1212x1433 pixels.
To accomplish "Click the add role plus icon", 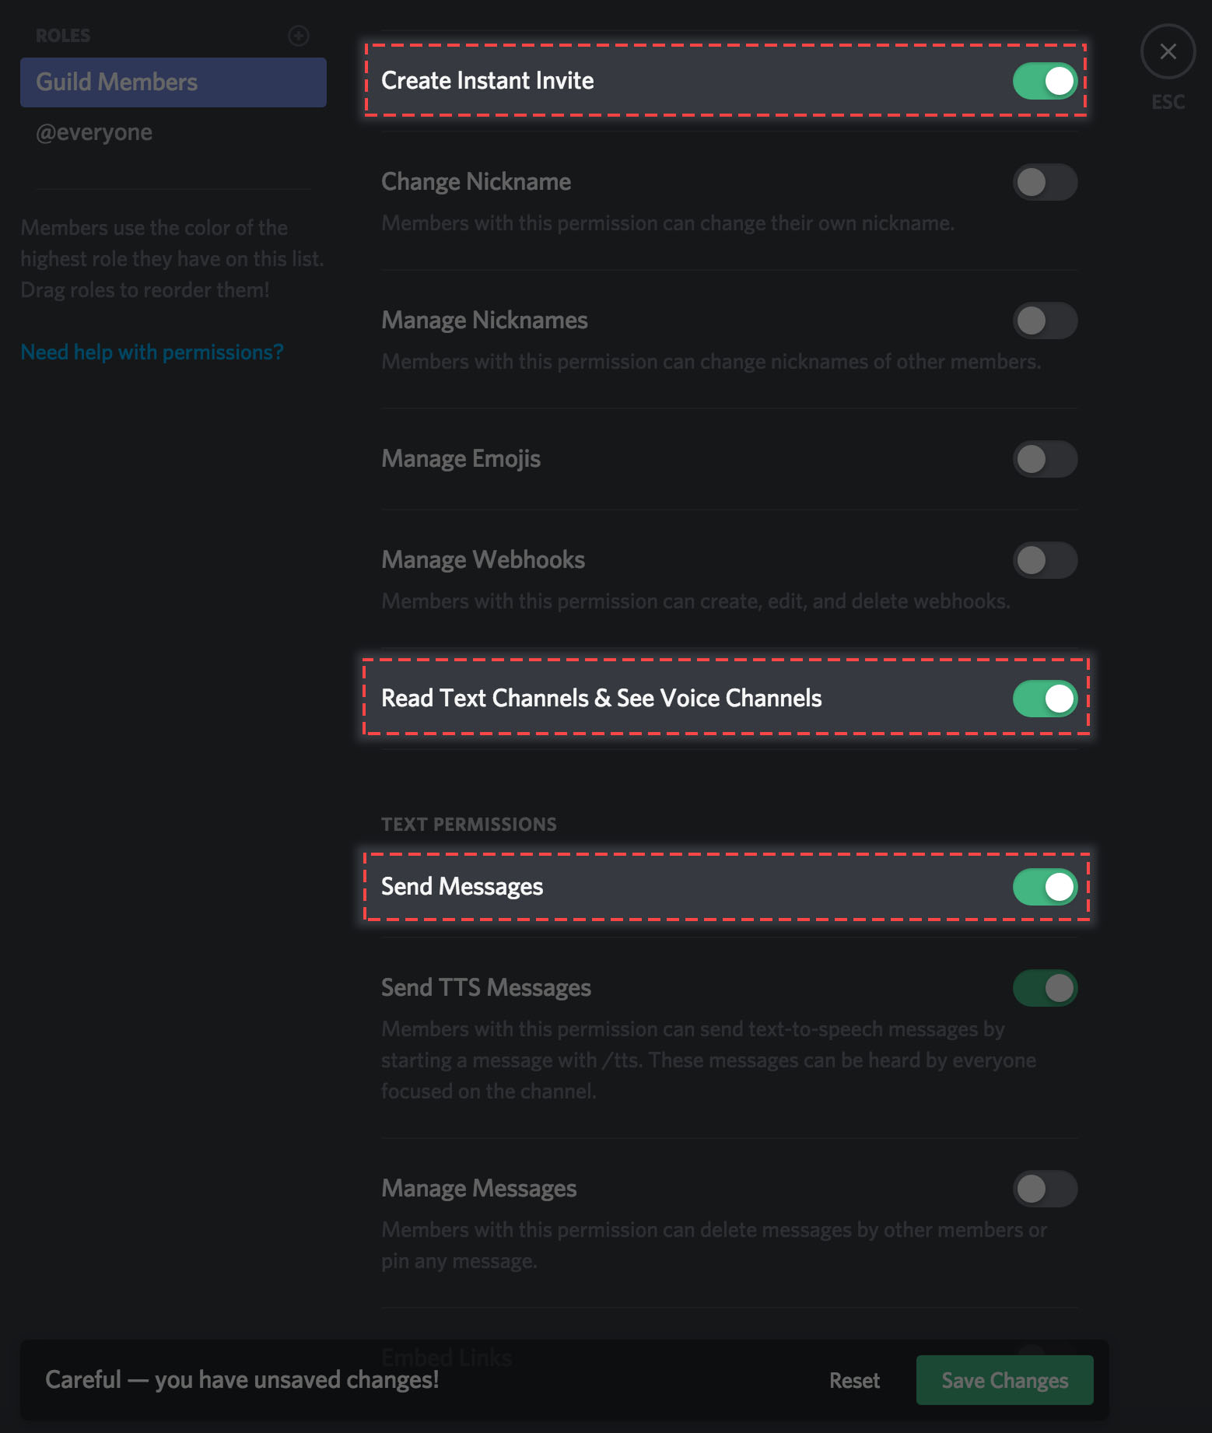I will pyautogui.click(x=299, y=36).
